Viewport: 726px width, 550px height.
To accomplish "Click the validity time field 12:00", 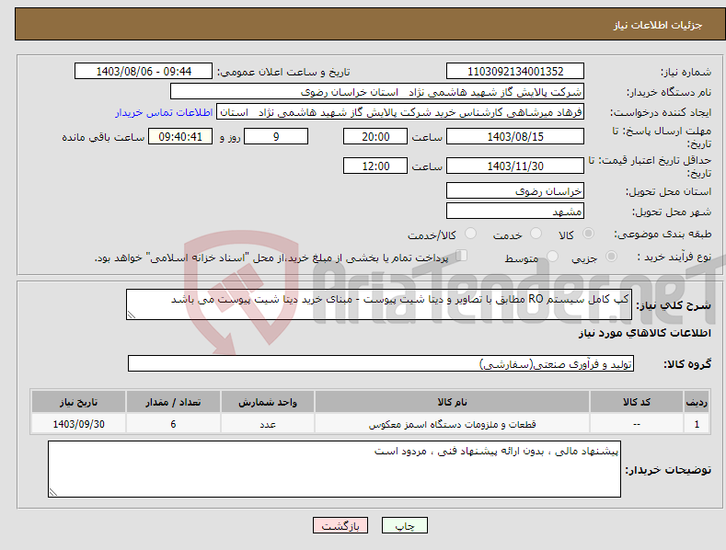I will 375,166.
